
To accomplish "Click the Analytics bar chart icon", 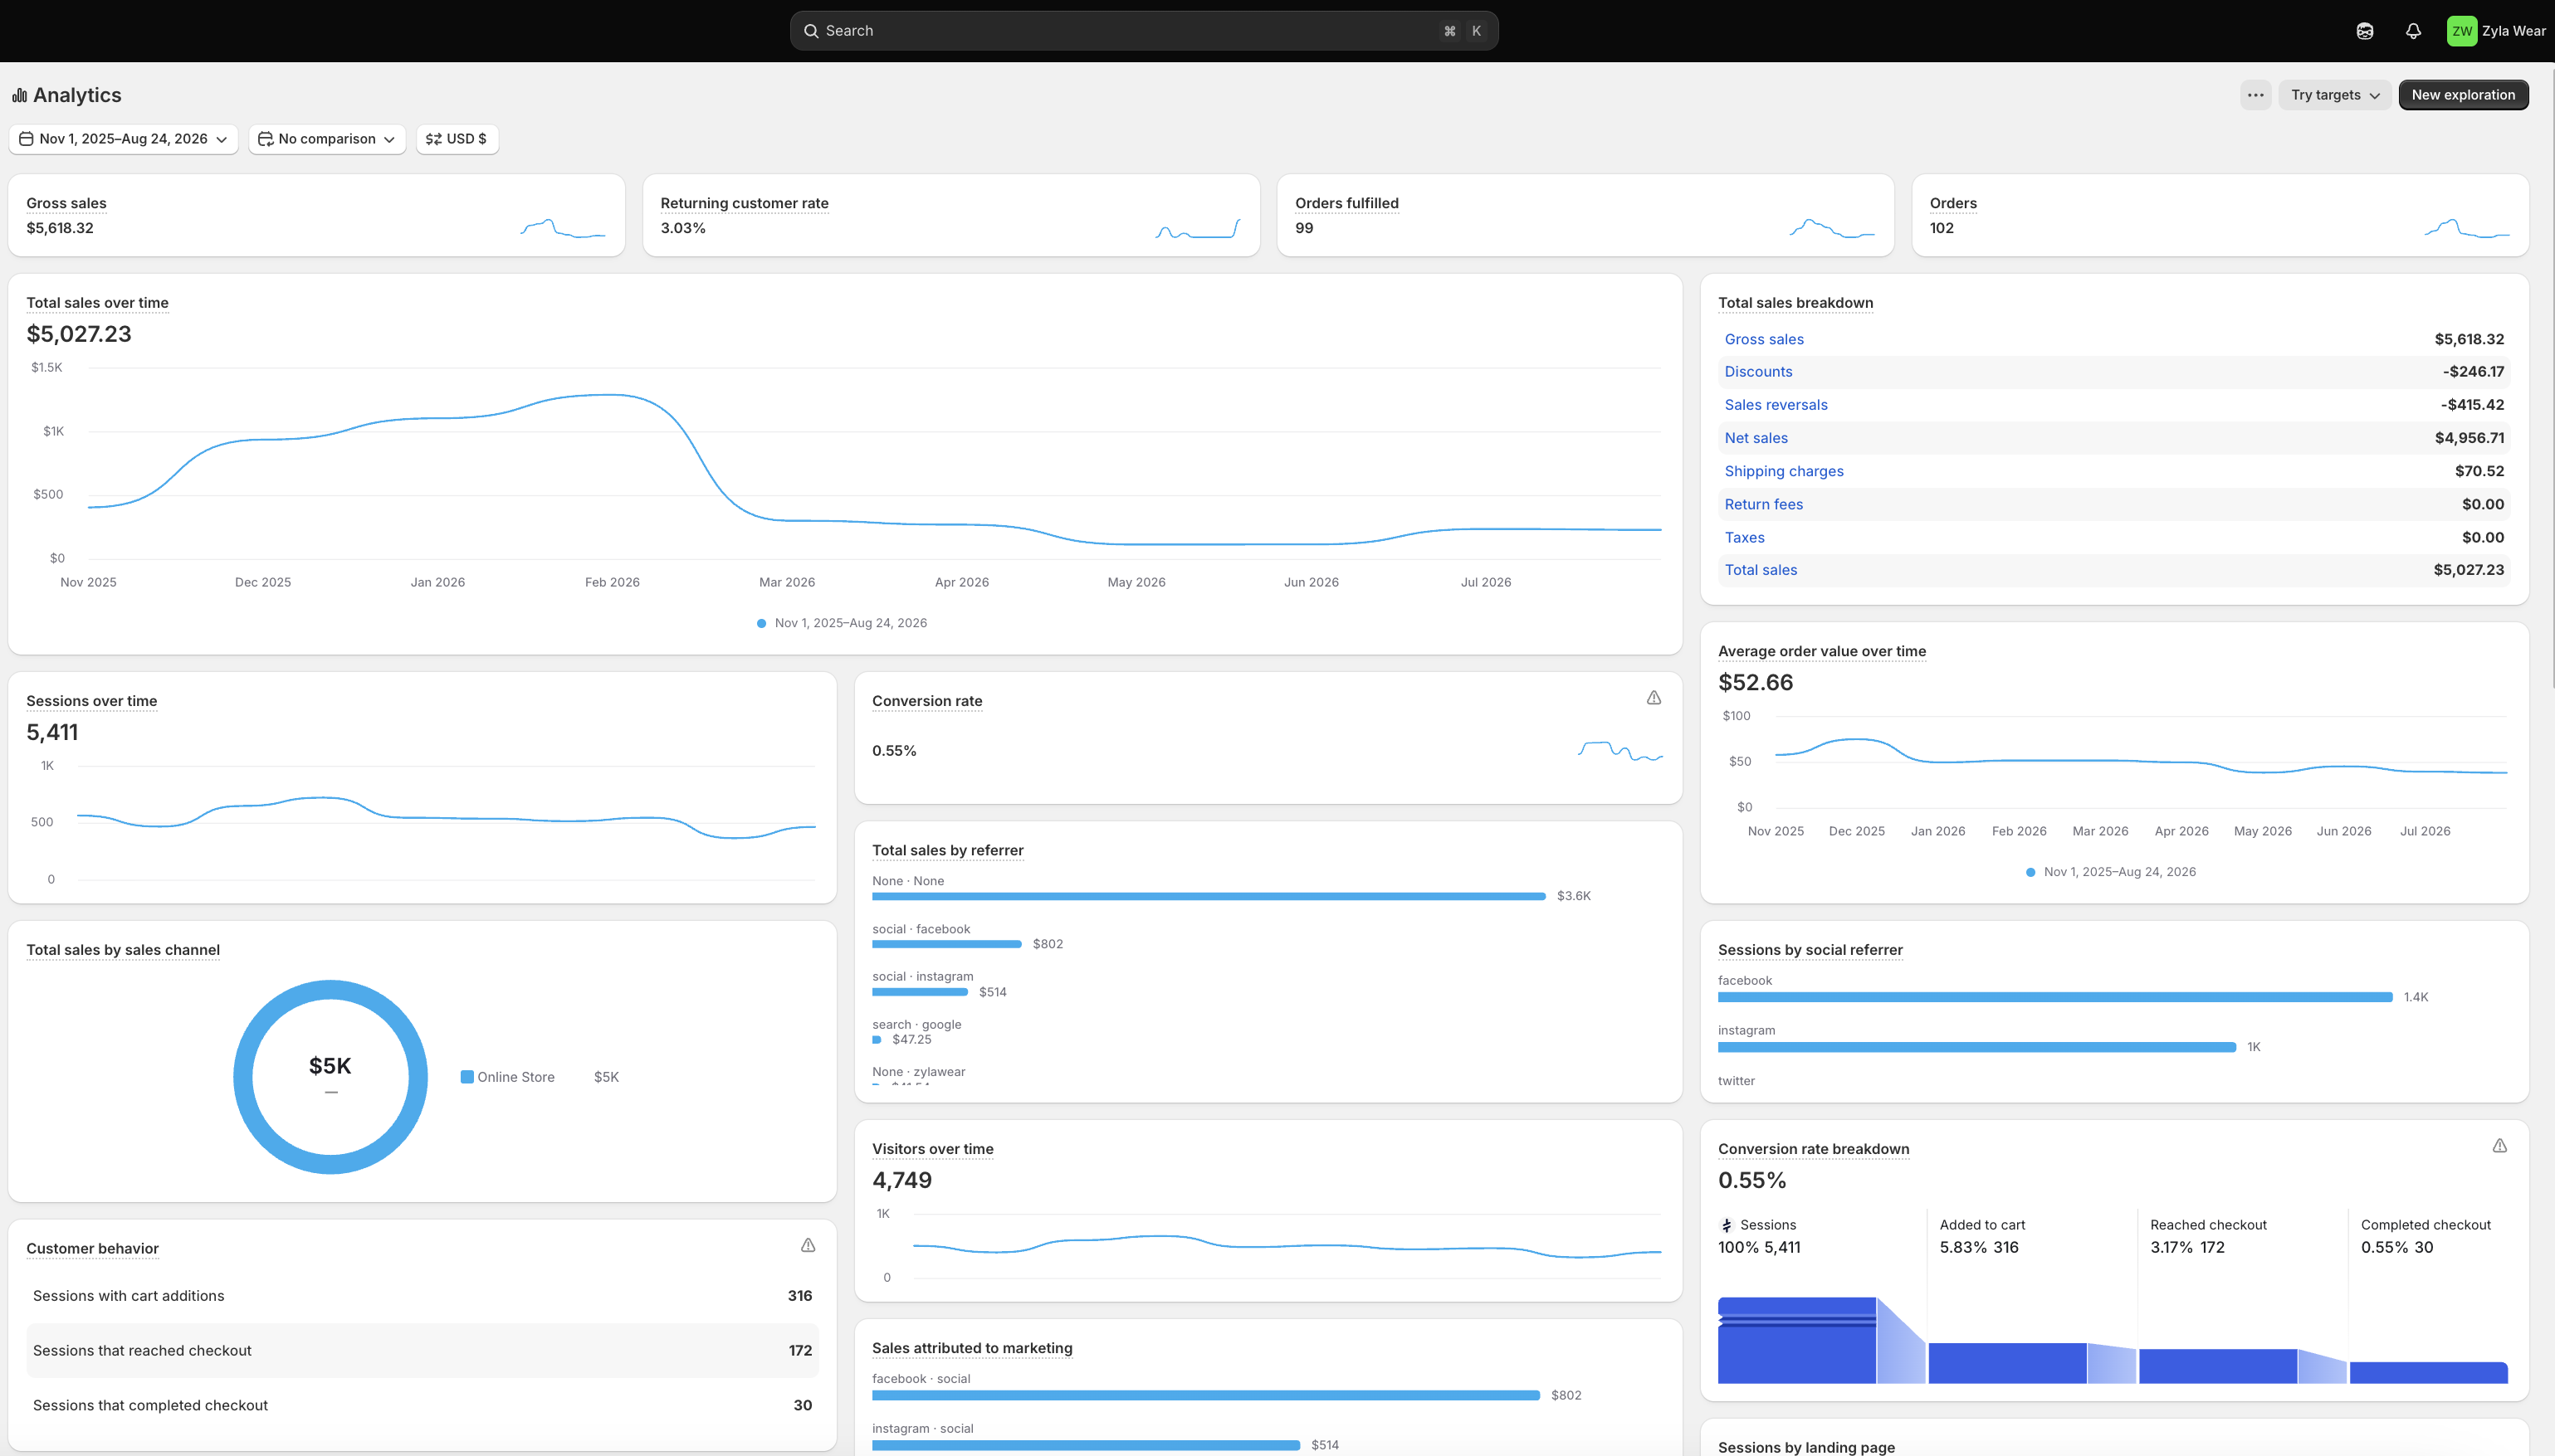I will (x=19, y=95).
